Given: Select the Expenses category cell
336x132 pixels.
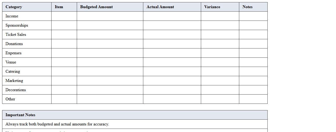Looking at the screenshot, I should pyautogui.click(x=13, y=53).
